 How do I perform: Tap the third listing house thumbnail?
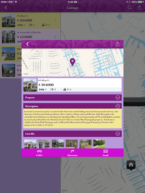(8, 54)
